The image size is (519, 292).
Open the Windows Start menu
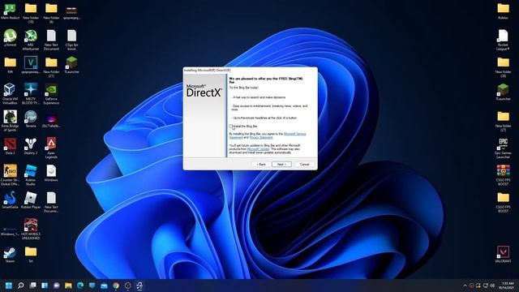[x=9, y=286]
